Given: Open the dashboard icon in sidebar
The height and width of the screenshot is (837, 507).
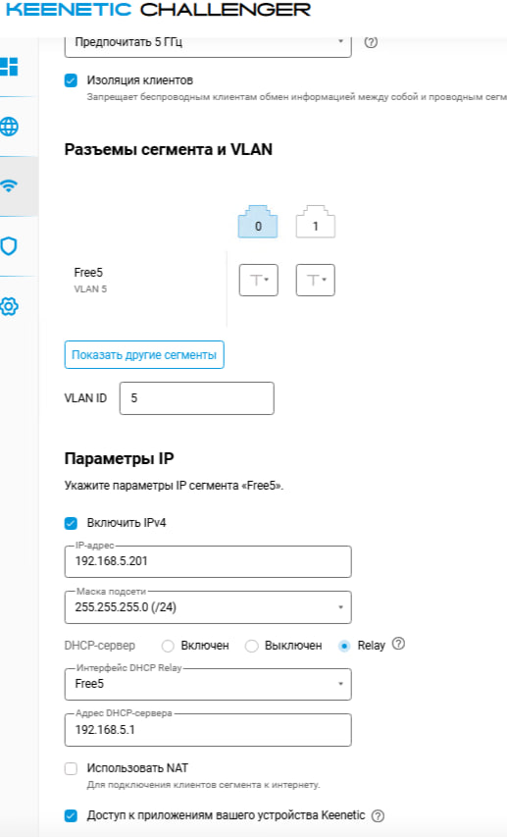Looking at the screenshot, I should click(x=9, y=66).
